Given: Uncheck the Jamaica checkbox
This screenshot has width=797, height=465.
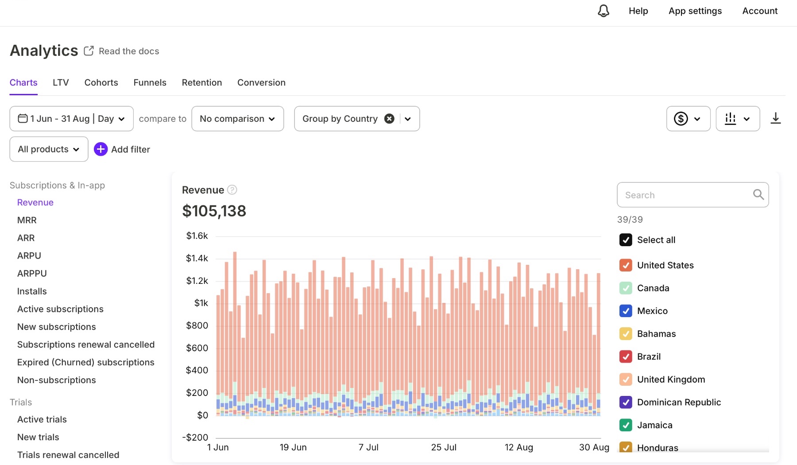Looking at the screenshot, I should pos(626,425).
